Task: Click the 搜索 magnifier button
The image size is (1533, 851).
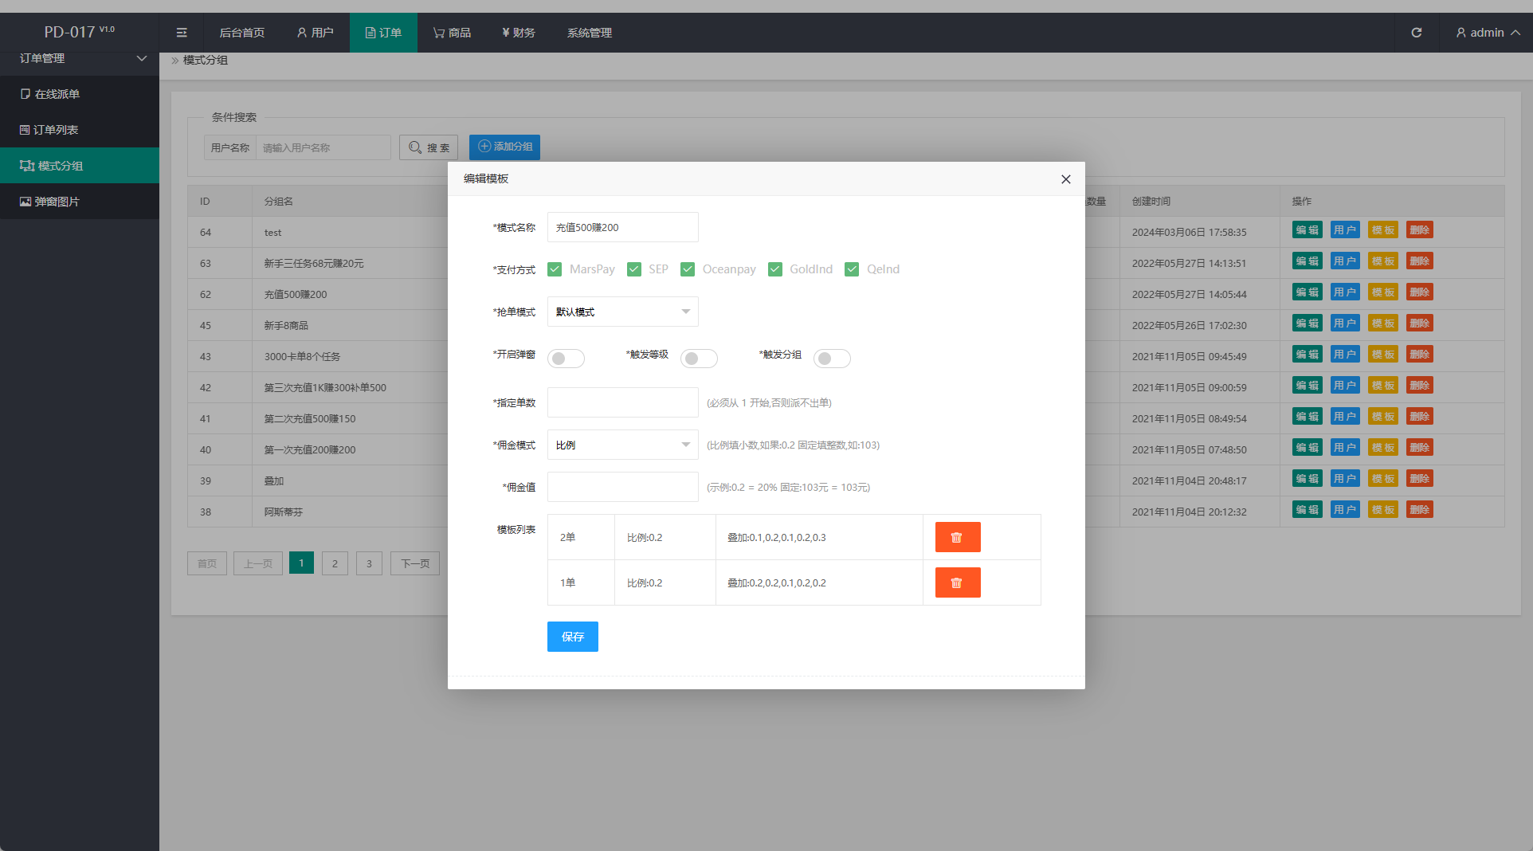Action: [x=429, y=147]
